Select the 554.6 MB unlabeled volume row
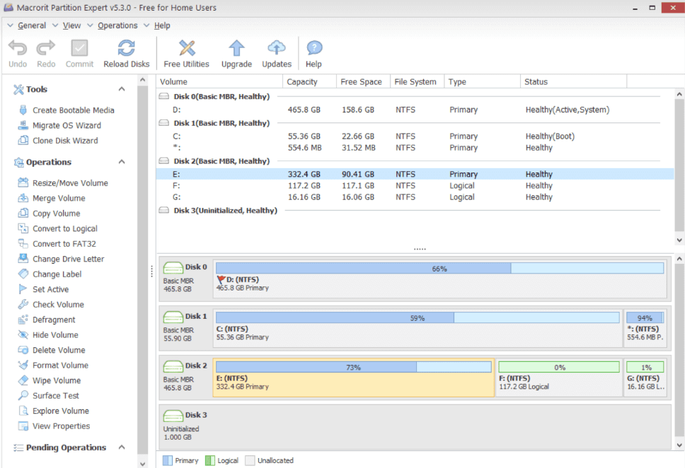Viewport: 685px width, 468px height. tap(415, 148)
